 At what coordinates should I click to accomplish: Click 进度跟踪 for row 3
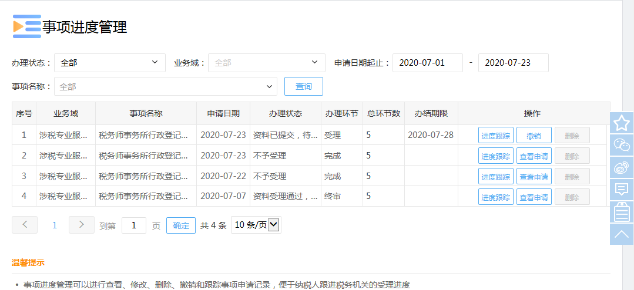[x=496, y=176]
